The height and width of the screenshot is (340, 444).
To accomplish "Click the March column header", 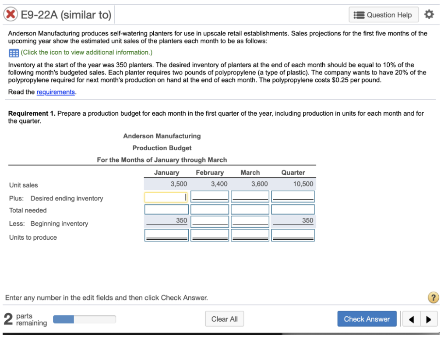I will pyautogui.click(x=250, y=173).
